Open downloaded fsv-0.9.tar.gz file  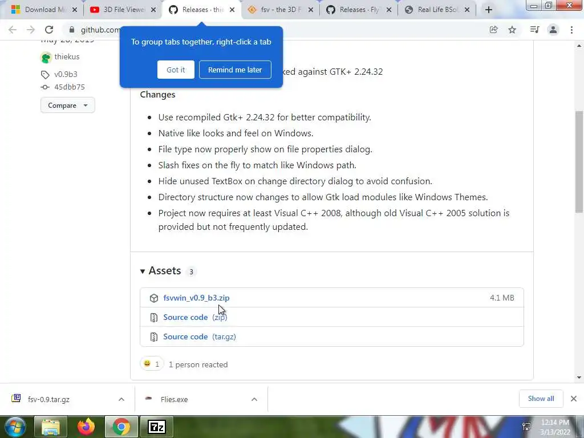click(48, 399)
